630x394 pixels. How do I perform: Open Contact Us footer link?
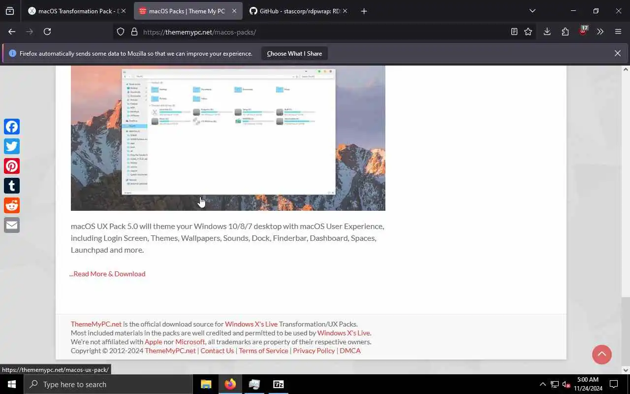pyautogui.click(x=217, y=351)
